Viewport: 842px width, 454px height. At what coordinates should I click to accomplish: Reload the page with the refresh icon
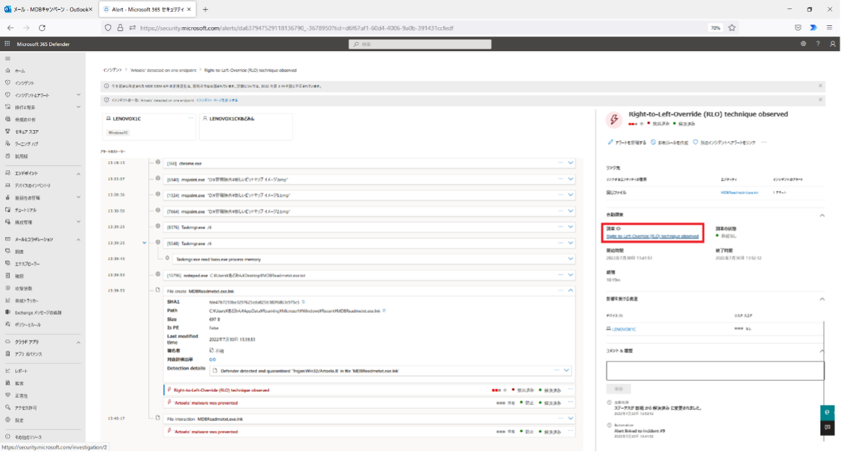coord(42,28)
